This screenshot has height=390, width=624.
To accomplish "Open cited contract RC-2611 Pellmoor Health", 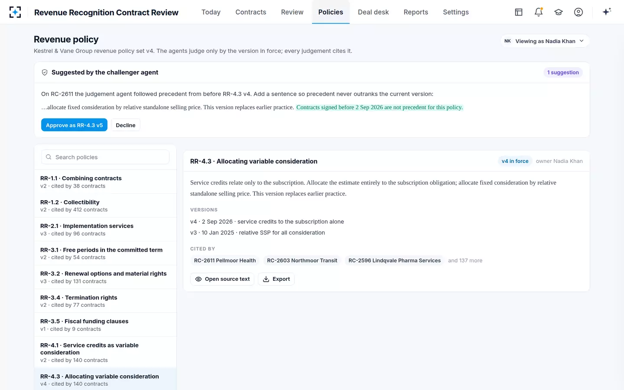I will (x=225, y=260).
